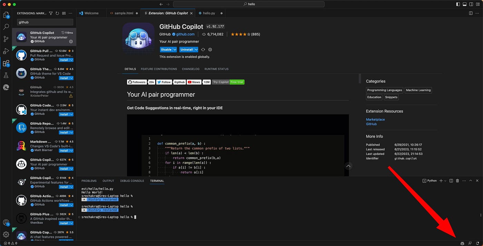Click the Uninstall button
This screenshot has height=246, width=483.
coord(187,50)
